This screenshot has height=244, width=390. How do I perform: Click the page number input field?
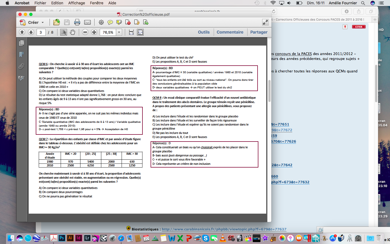41,32
